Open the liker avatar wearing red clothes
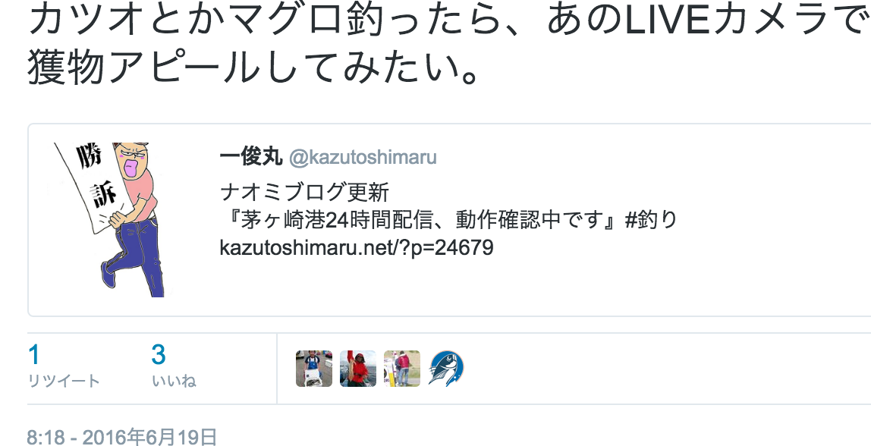This screenshot has height=446, width=871. [x=358, y=368]
